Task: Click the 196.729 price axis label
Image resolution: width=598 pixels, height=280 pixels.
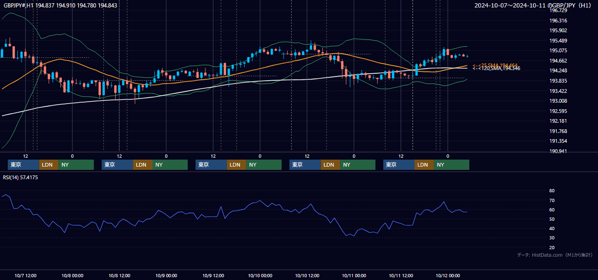Action: point(558,11)
